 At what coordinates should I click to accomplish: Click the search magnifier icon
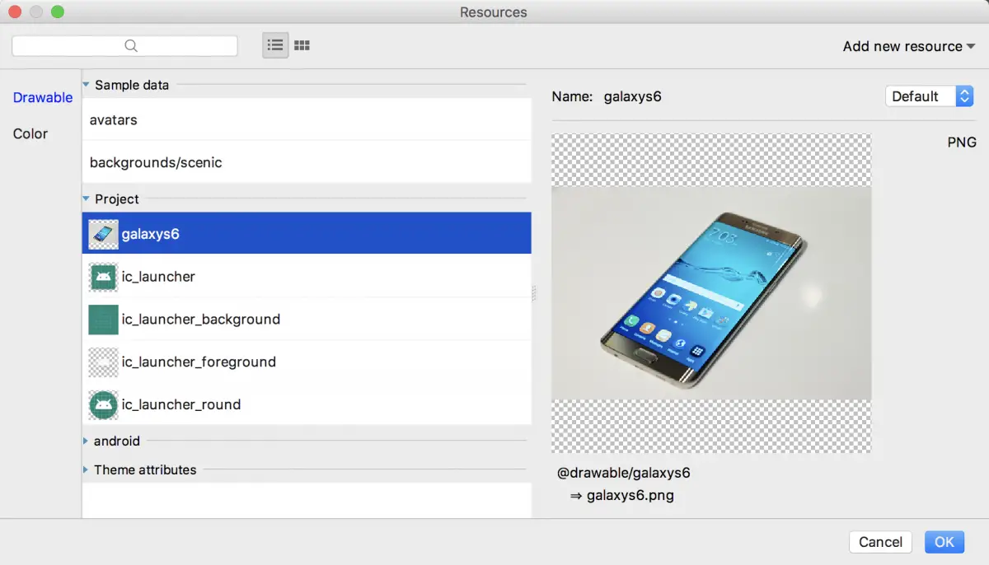tap(131, 46)
